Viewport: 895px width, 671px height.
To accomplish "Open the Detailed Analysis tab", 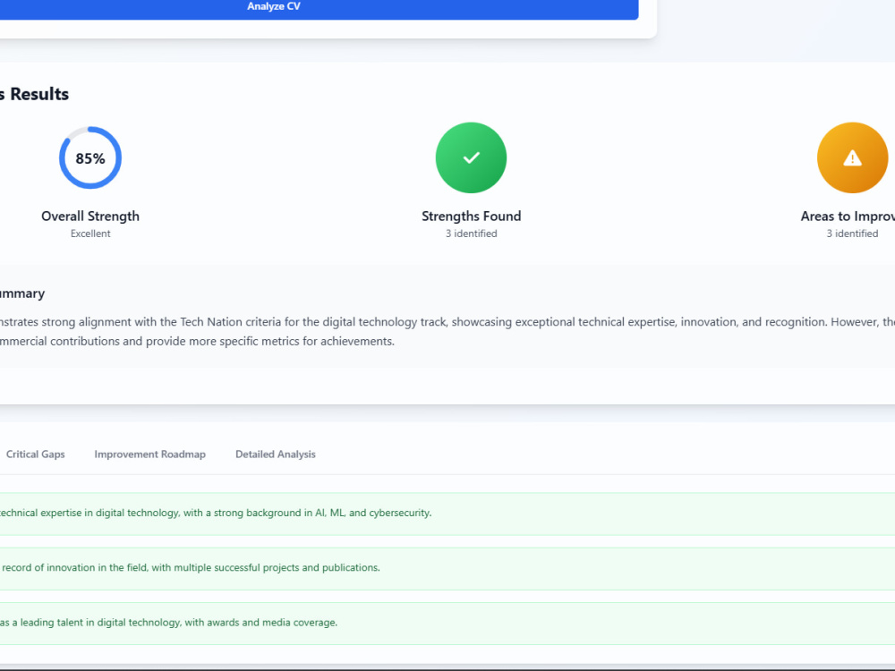I will [275, 454].
